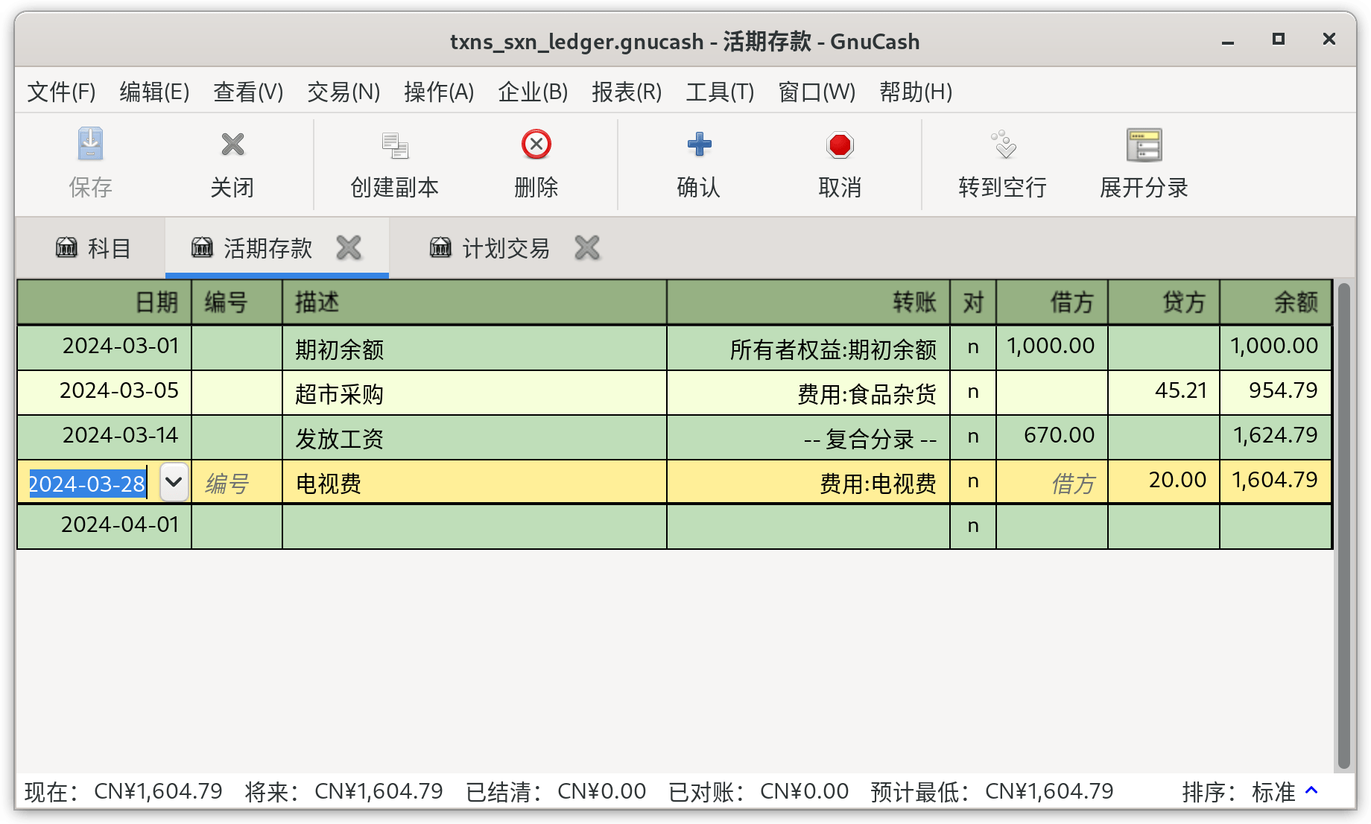Image resolution: width=1371 pixels, height=824 pixels.
Task: Toggle reconcile flag for 电视费 row
Action: [973, 481]
